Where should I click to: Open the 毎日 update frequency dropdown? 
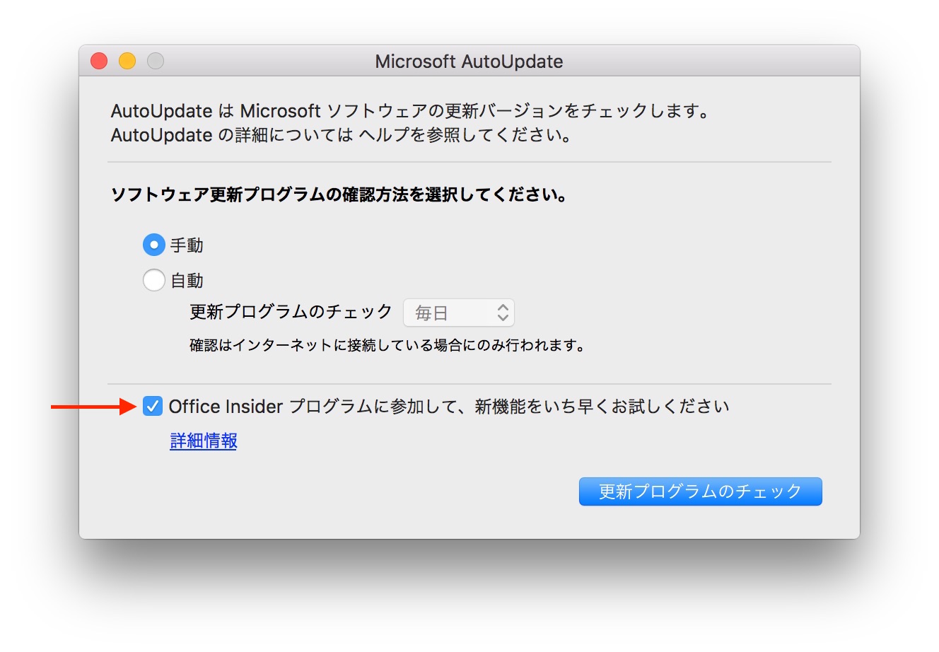(459, 313)
